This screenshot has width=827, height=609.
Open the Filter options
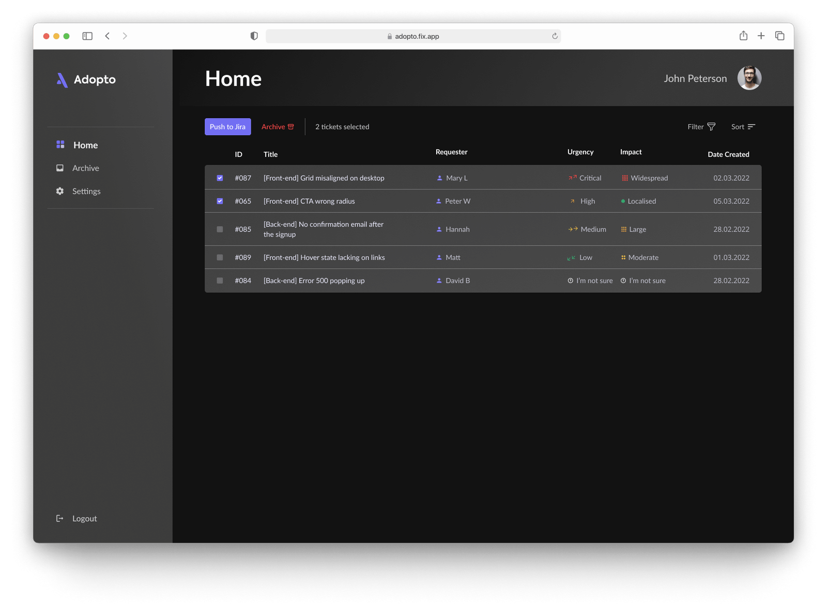click(x=701, y=127)
